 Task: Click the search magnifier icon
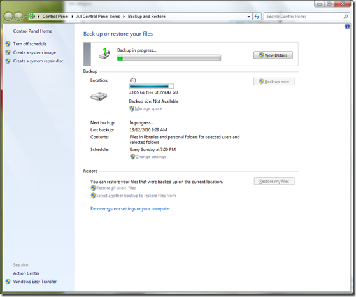(345, 17)
